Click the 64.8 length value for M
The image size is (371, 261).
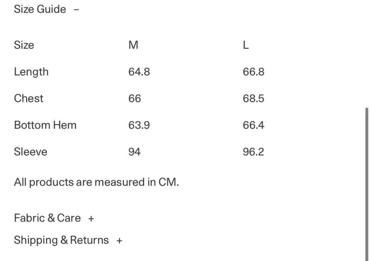pyautogui.click(x=139, y=72)
